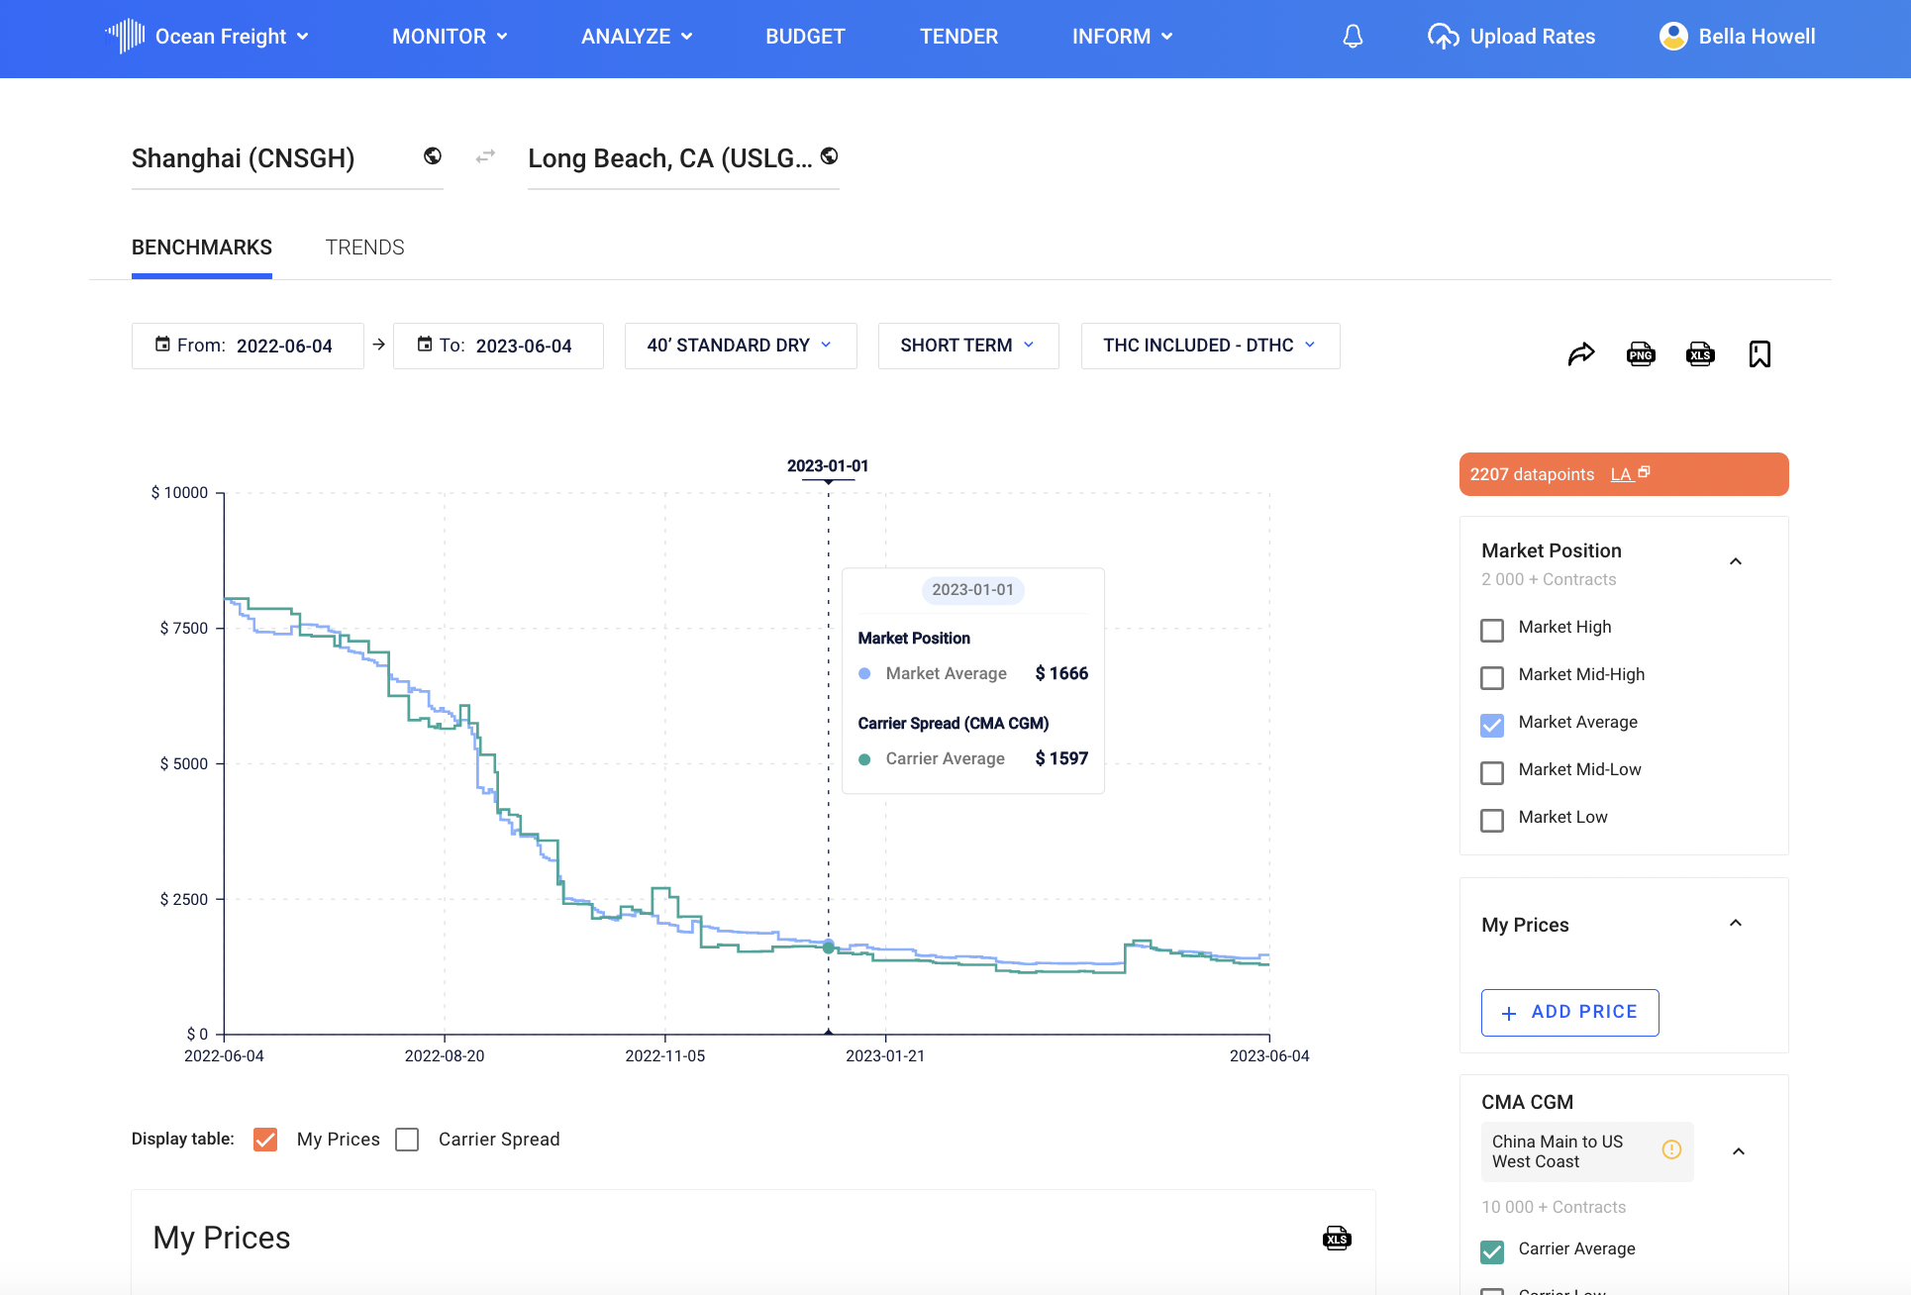Screen dimensions: 1911x1295
Task: Click Bella Howell's user avatar
Action: (1673, 37)
